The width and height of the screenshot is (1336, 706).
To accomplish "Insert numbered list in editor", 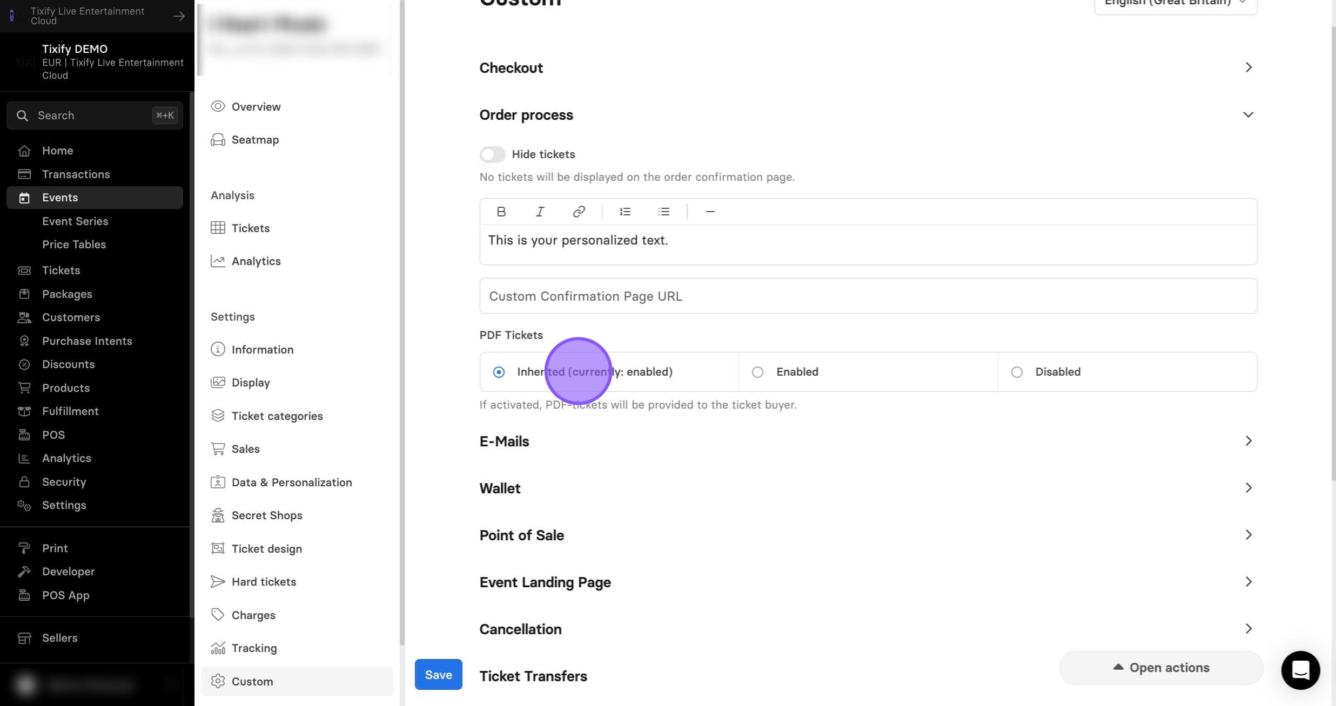I will (625, 212).
